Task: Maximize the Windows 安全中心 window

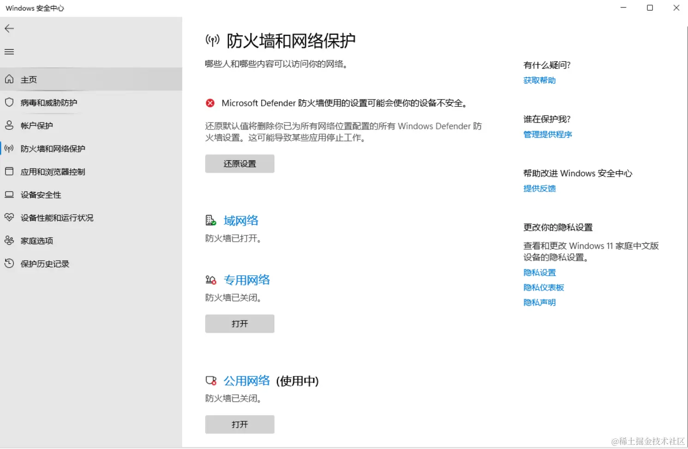Action: [650, 8]
